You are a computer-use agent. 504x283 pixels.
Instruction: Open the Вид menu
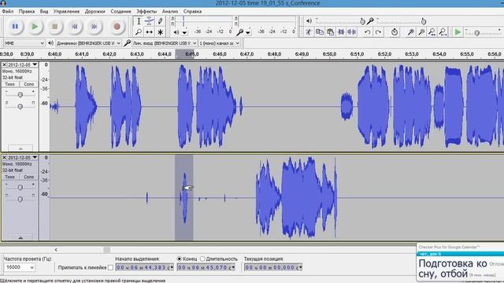(x=44, y=11)
